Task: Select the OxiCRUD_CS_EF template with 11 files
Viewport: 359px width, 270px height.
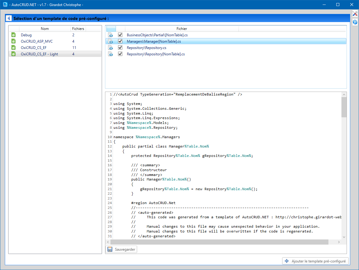Action: pos(34,47)
